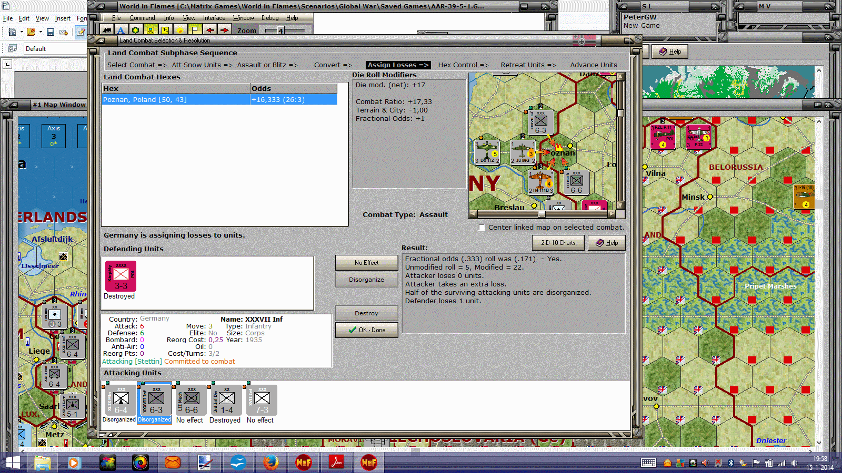Screen dimensions: 842x473
Task: Open the Info menu
Action: 168,18
